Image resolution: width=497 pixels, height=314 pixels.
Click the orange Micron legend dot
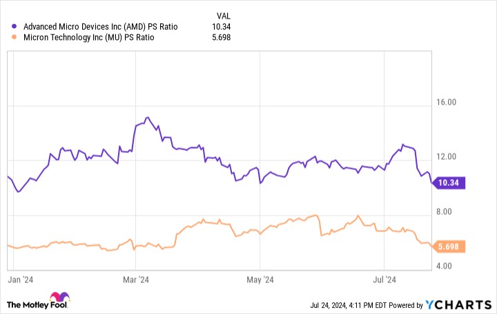tap(14, 37)
